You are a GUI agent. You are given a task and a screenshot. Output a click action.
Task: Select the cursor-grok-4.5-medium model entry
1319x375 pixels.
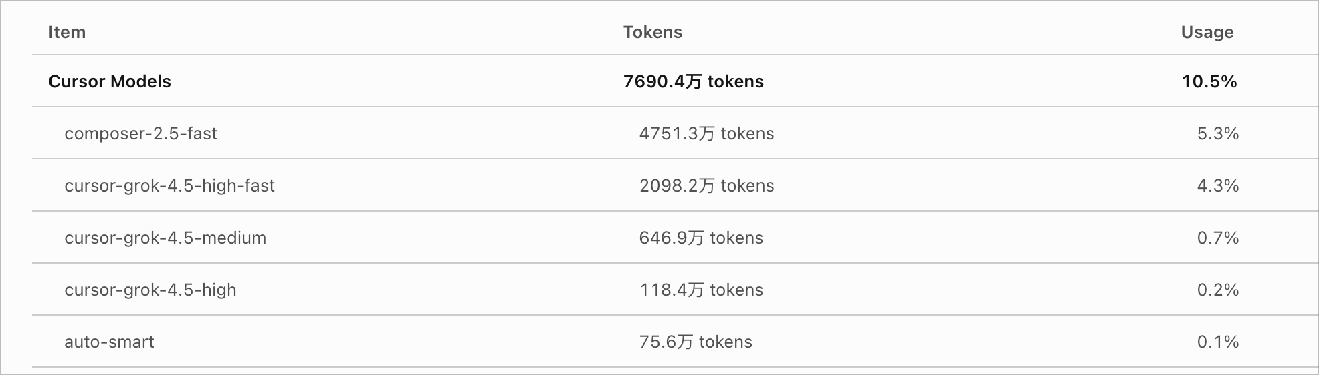(165, 238)
